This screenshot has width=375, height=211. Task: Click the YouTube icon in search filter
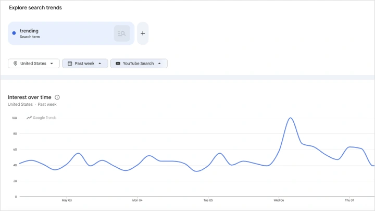pos(118,64)
